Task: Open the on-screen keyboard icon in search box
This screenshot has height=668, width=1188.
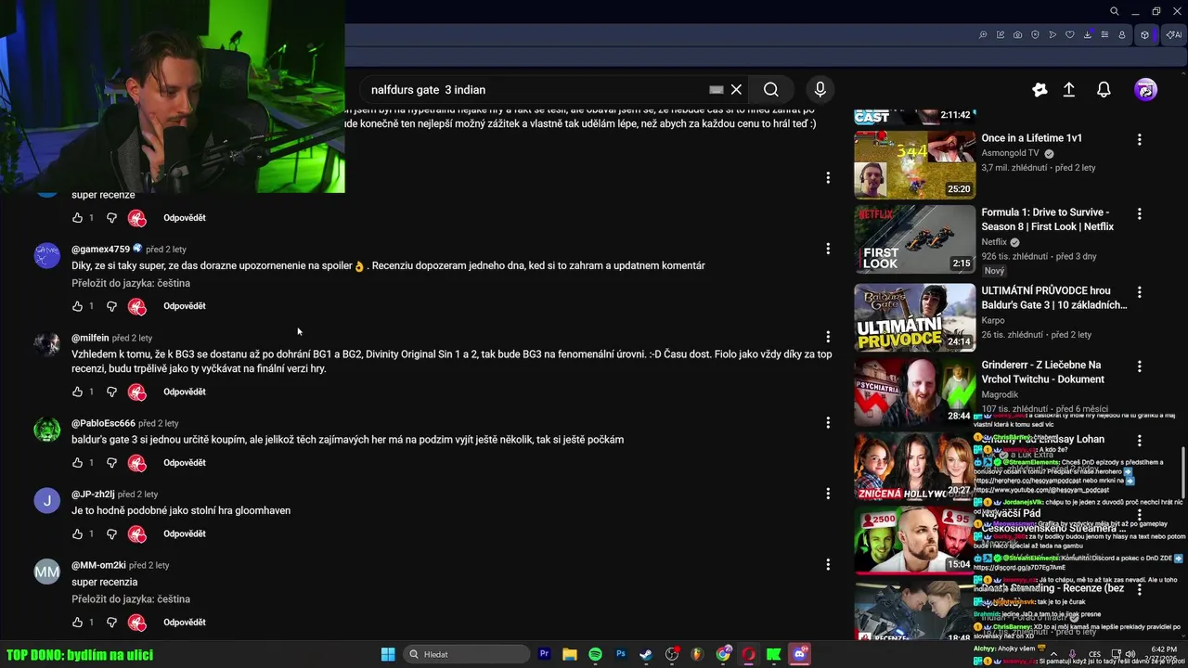Action: tap(716, 90)
